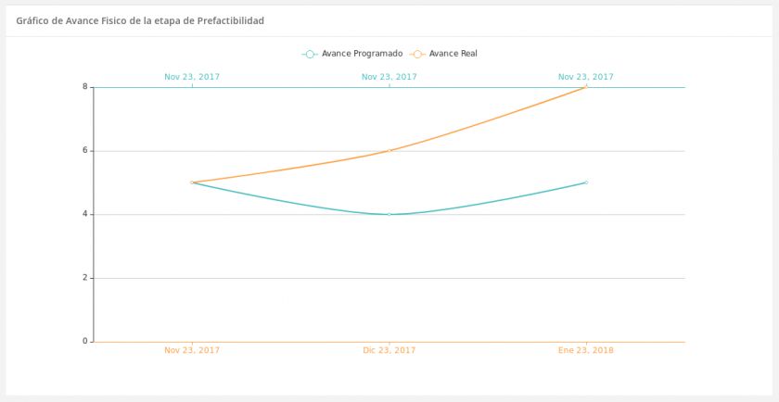Click the y-axis label 2
Viewport: 779px width, 402px height.
84,278
